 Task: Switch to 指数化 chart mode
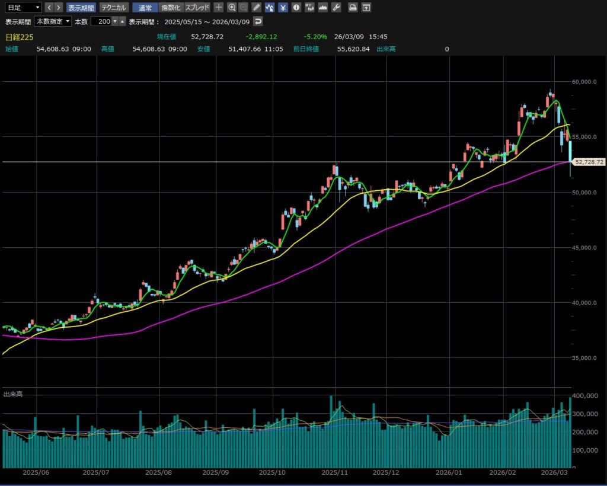(170, 8)
